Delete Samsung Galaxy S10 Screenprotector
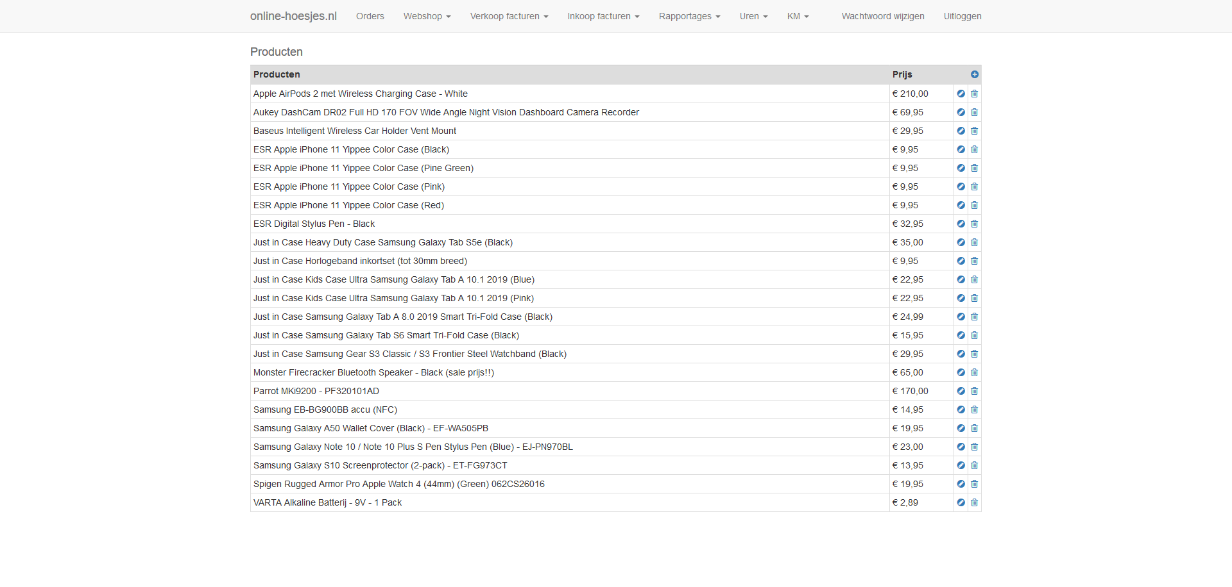Image resolution: width=1232 pixels, height=587 pixels. click(974, 465)
